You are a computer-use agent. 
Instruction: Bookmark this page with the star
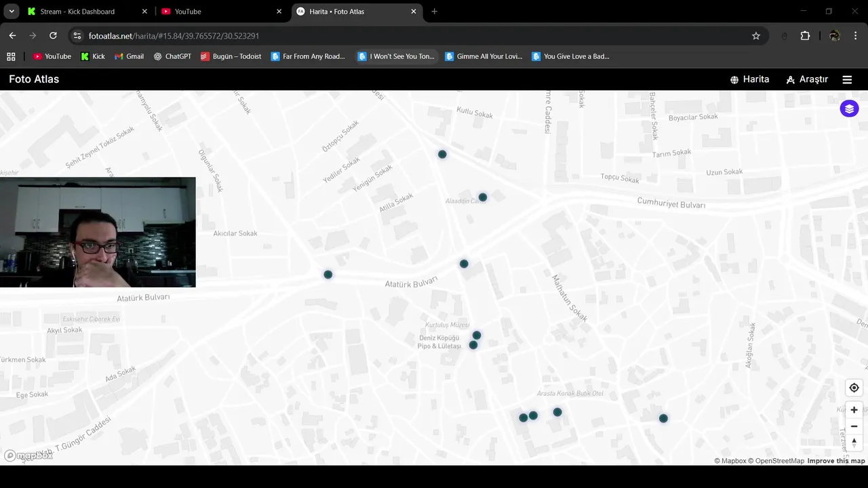(x=756, y=36)
